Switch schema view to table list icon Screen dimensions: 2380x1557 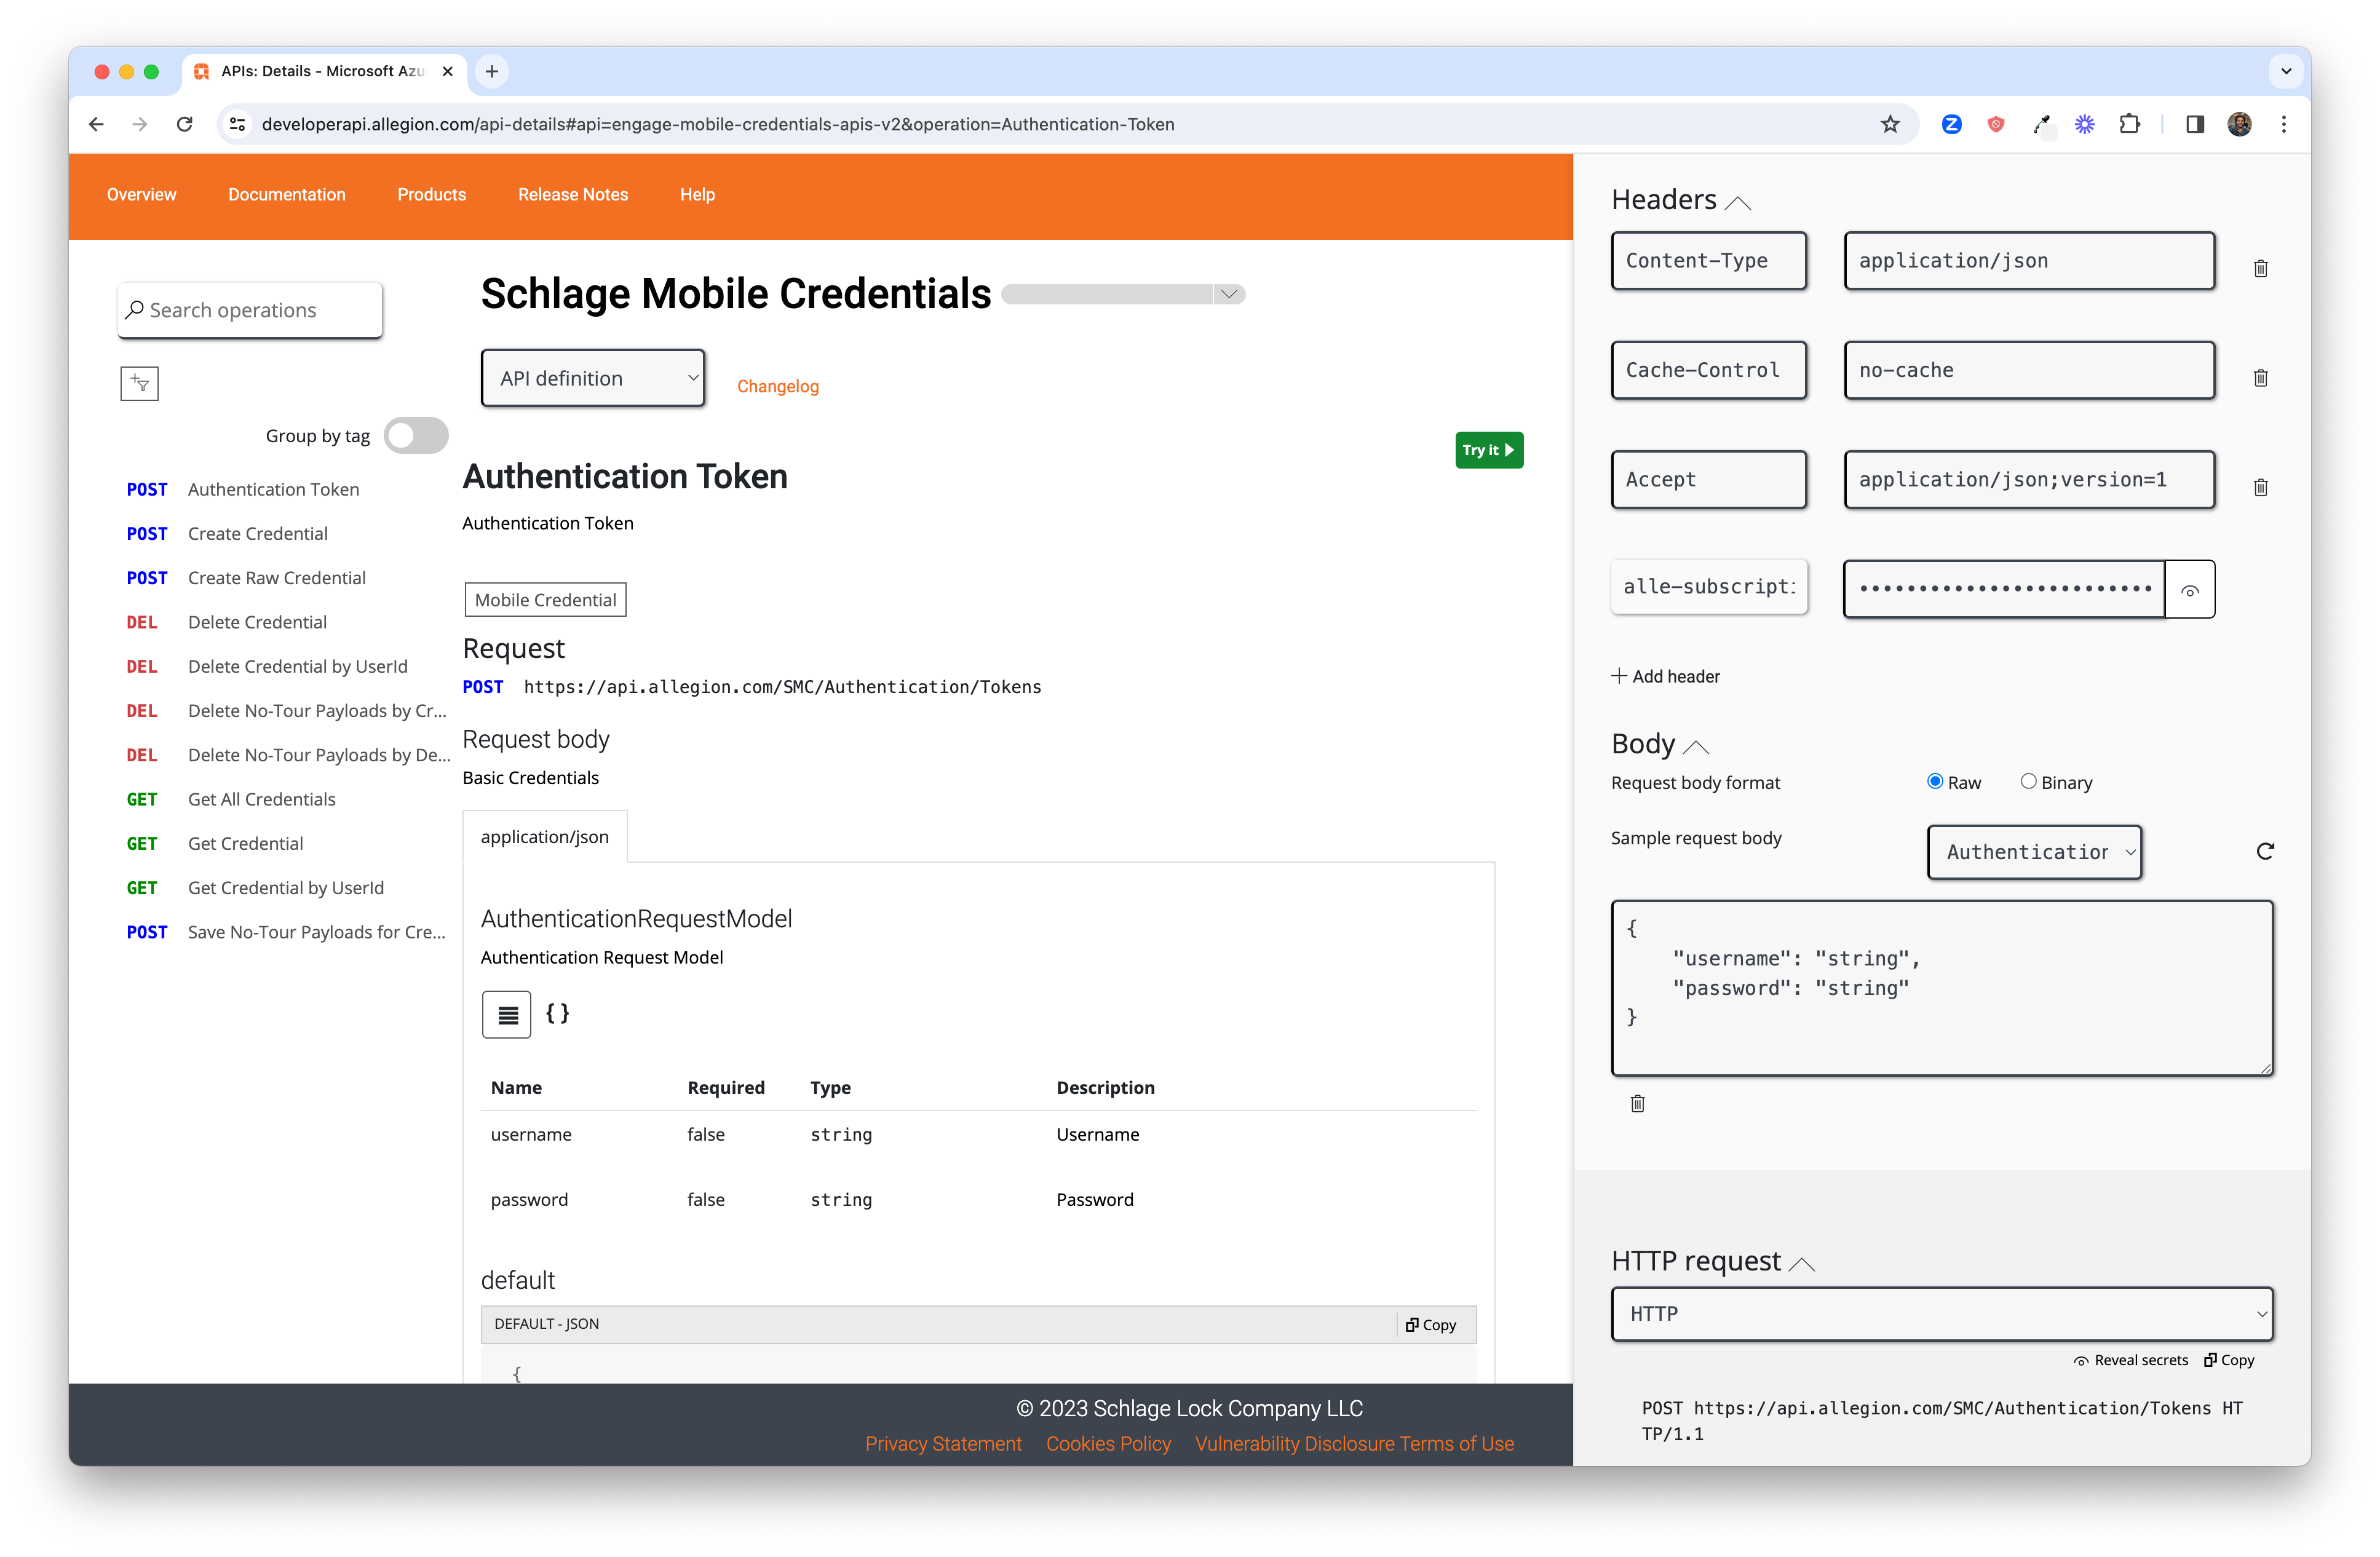(507, 1014)
